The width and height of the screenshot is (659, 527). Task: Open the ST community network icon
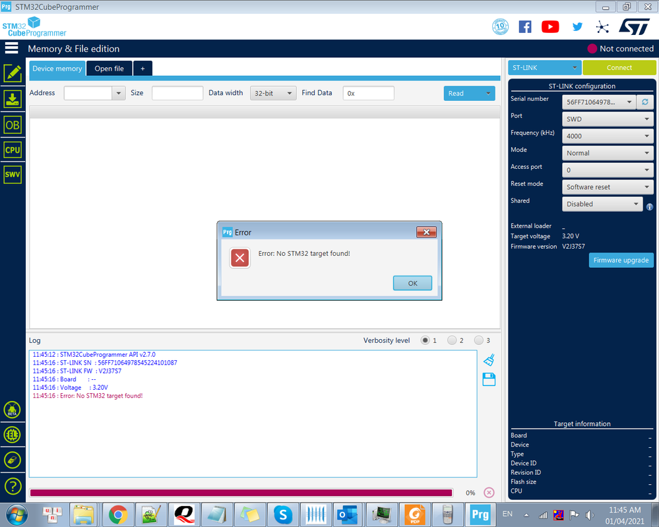(x=602, y=27)
